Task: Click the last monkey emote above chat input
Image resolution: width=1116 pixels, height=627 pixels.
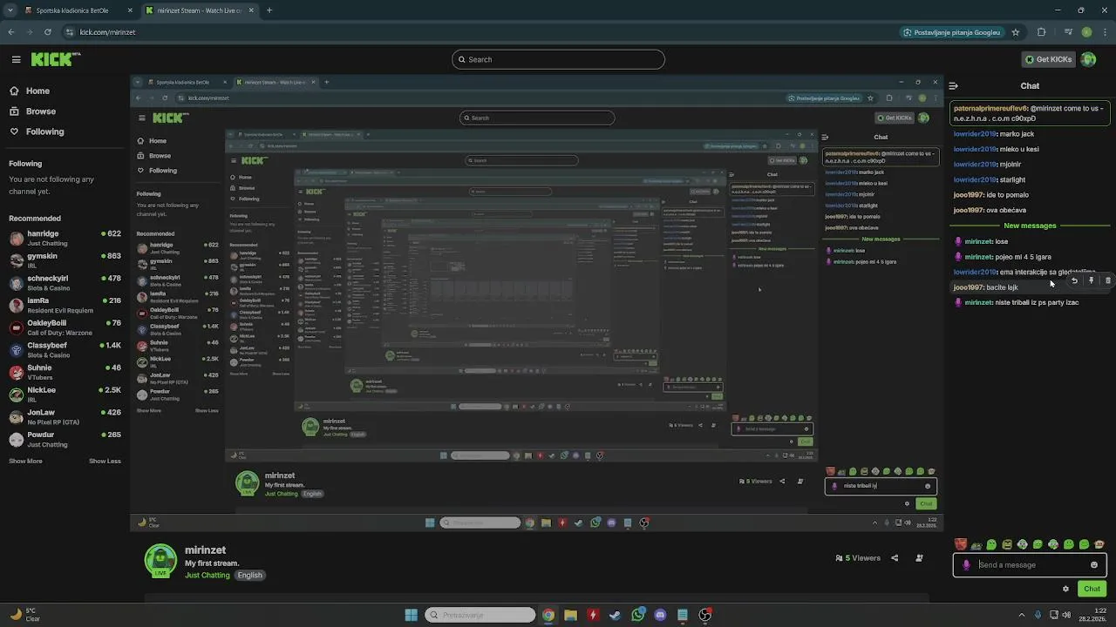Action: click(x=1099, y=544)
